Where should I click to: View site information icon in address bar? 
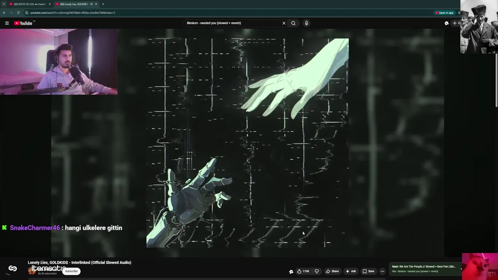(26, 12)
